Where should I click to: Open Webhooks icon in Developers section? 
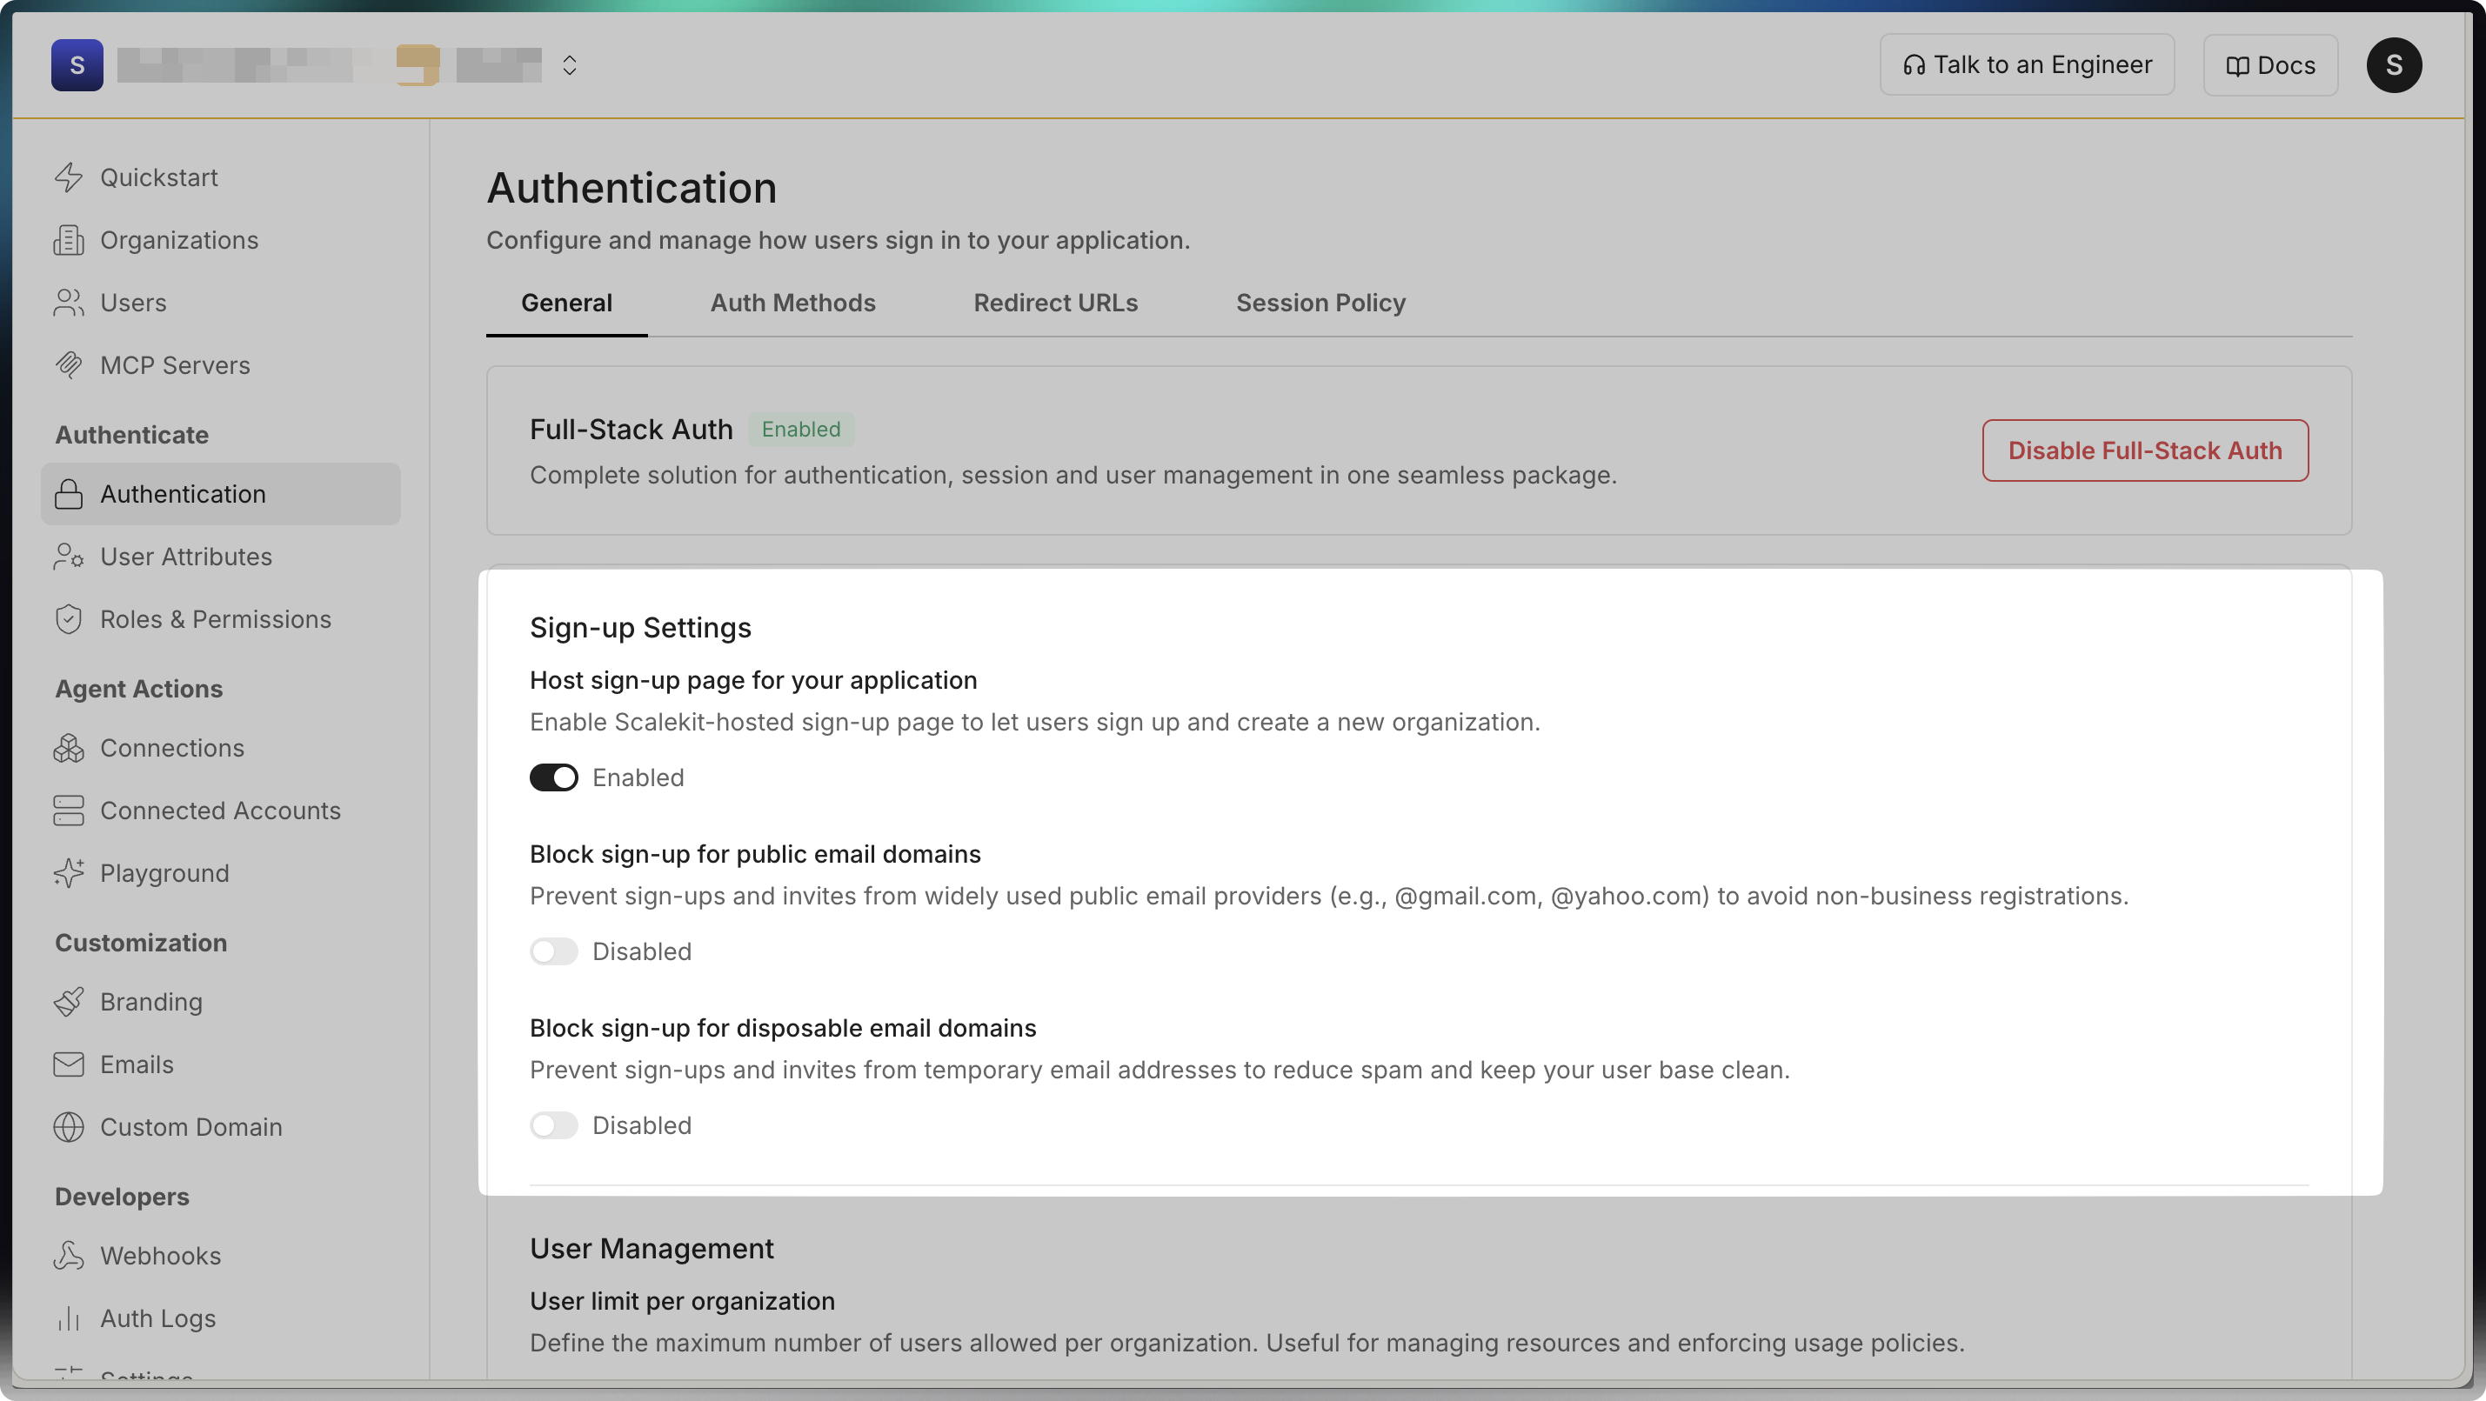[69, 1255]
